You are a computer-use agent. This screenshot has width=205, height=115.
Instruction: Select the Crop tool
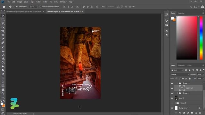coord(3,31)
